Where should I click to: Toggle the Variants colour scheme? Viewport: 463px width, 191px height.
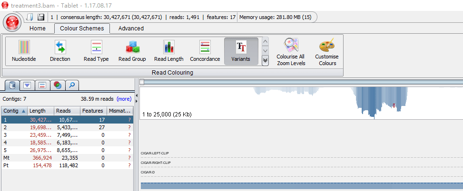pos(241,51)
